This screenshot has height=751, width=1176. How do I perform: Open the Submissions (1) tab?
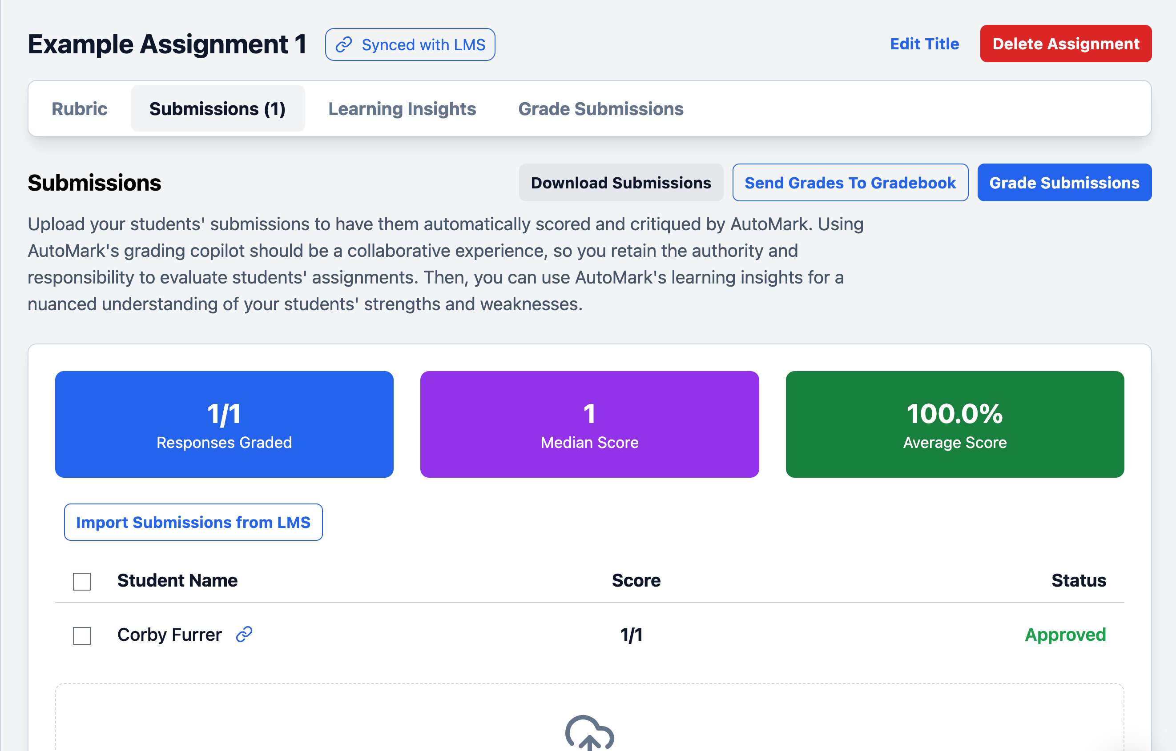[x=217, y=108]
